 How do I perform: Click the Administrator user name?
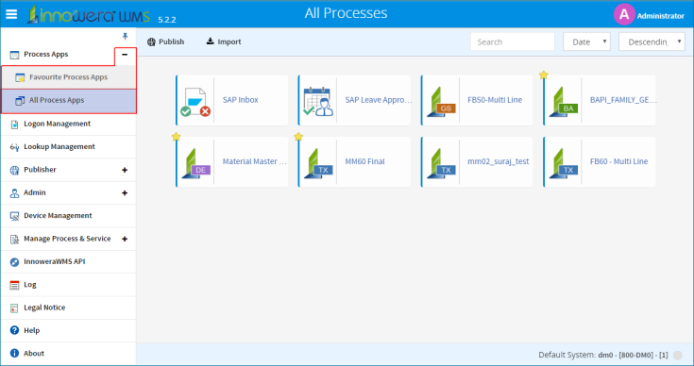pos(661,16)
